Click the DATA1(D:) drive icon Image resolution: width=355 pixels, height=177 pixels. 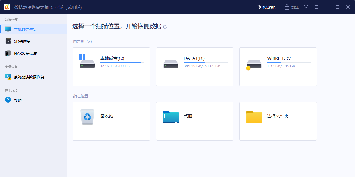click(x=171, y=64)
